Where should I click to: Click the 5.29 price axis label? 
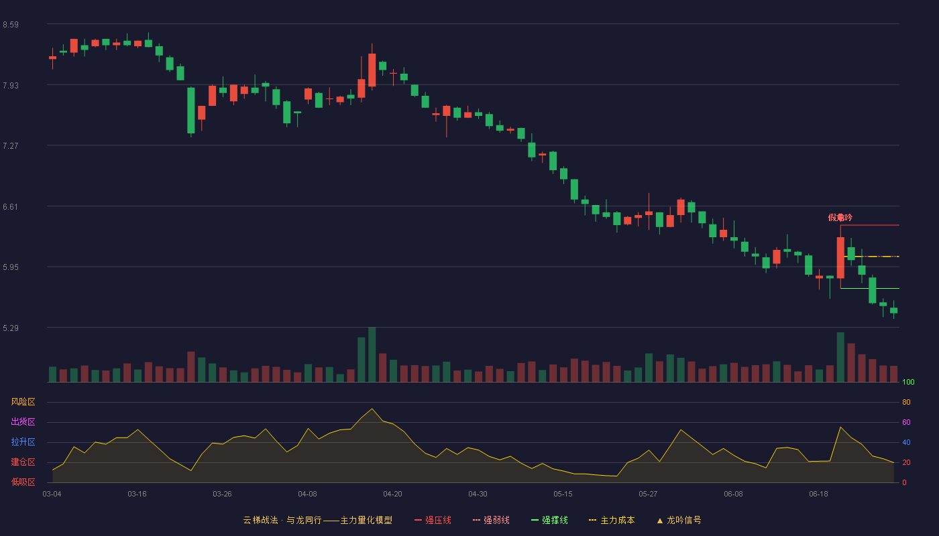tap(11, 328)
